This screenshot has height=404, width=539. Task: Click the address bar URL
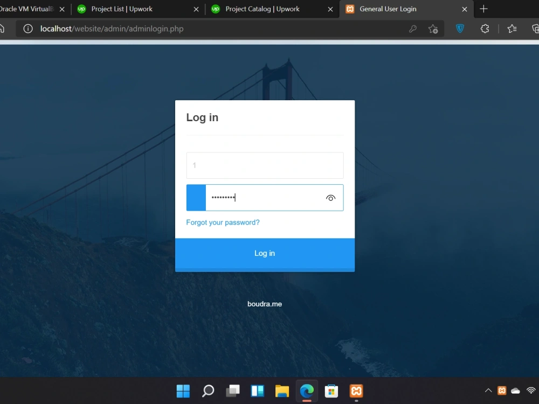(x=112, y=29)
